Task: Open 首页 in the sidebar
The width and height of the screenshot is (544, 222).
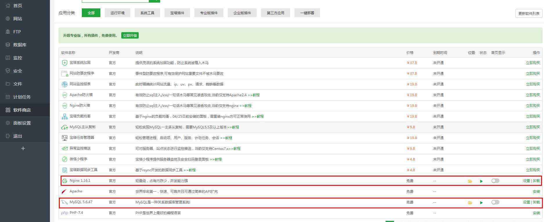Action: (x=25, y=6)
